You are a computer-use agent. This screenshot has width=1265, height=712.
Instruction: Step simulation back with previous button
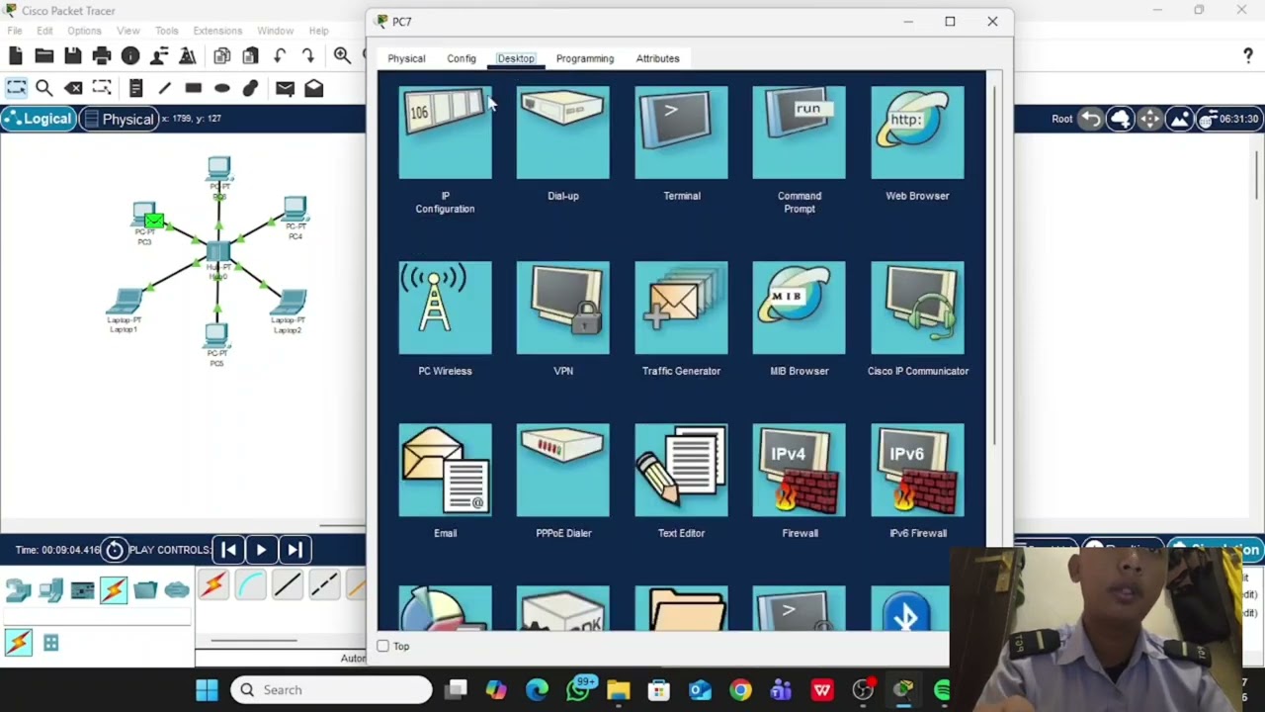[228, 550]
